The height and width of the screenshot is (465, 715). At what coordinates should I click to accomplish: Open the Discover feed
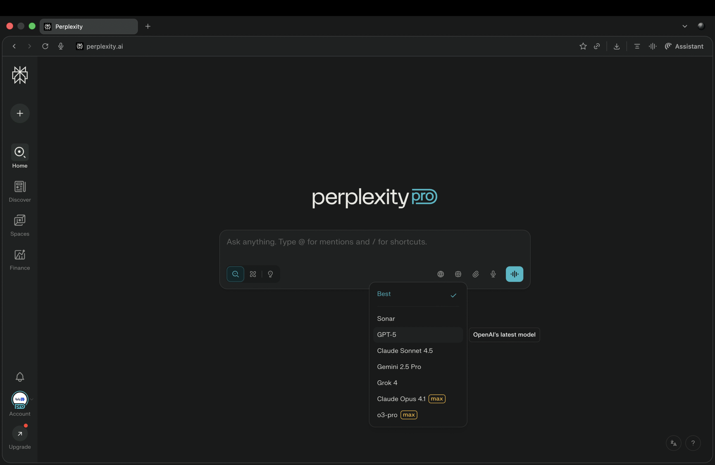coord(20,191)
